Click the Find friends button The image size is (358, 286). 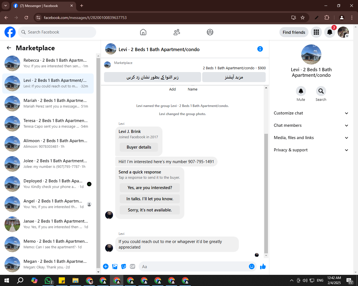click(x=294, y=32)
